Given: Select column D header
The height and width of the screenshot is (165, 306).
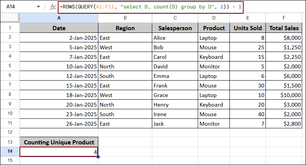Looking at the screenshot, I should [x=214, y=18].
